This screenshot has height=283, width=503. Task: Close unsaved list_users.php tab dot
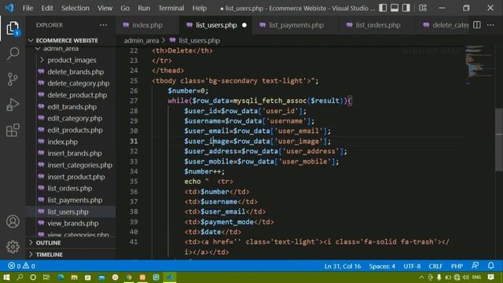(244, 25)
